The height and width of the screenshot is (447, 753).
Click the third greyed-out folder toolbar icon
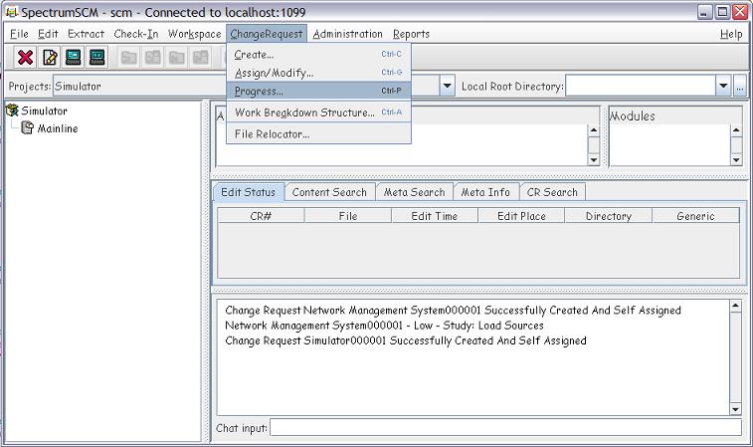point(177,57)
